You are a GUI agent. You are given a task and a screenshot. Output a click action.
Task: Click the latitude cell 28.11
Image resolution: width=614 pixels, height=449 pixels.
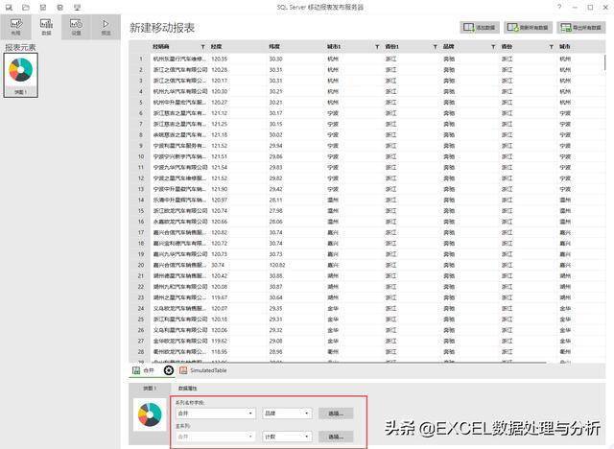pyautogui.click(x=275, y=200)
